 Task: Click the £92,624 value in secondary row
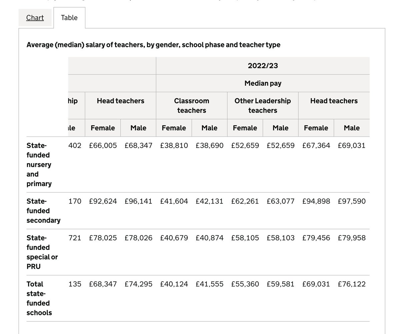tap(102, 201)
